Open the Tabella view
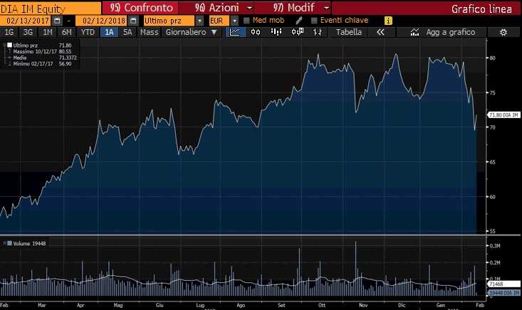Viewport: 522px width, 310px height. [x=348, y=32]
